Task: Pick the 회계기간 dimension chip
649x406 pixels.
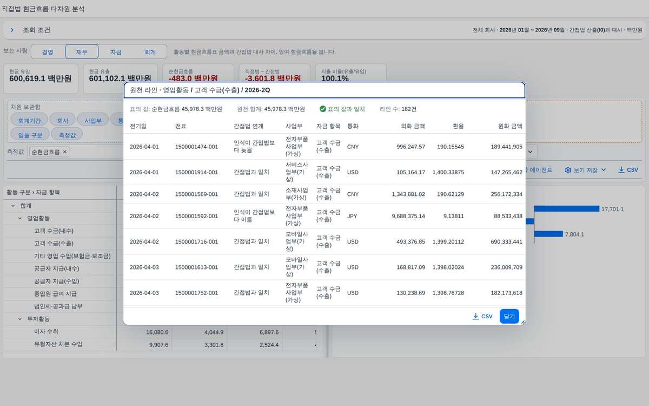Action: tap(29, 120)
